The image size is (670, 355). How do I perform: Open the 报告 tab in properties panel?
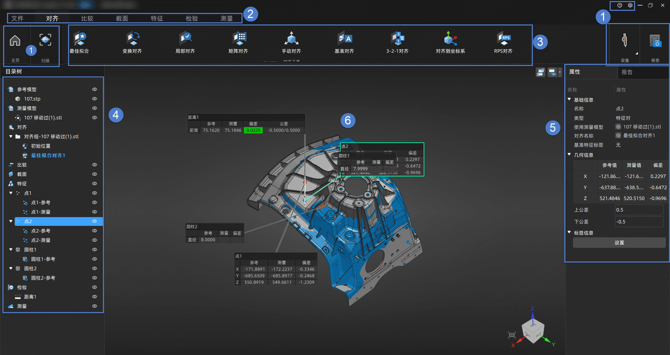(627, 72)
